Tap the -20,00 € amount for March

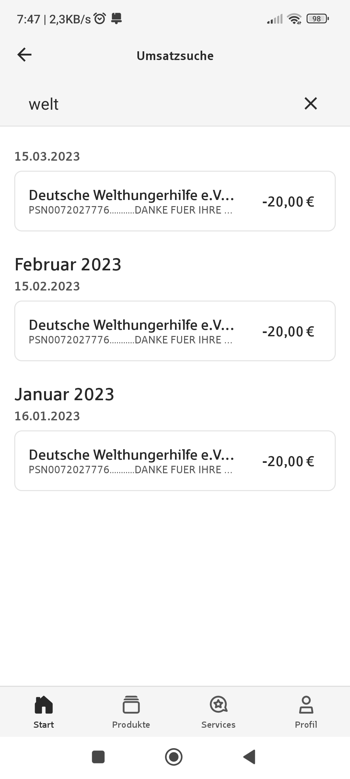288,202
